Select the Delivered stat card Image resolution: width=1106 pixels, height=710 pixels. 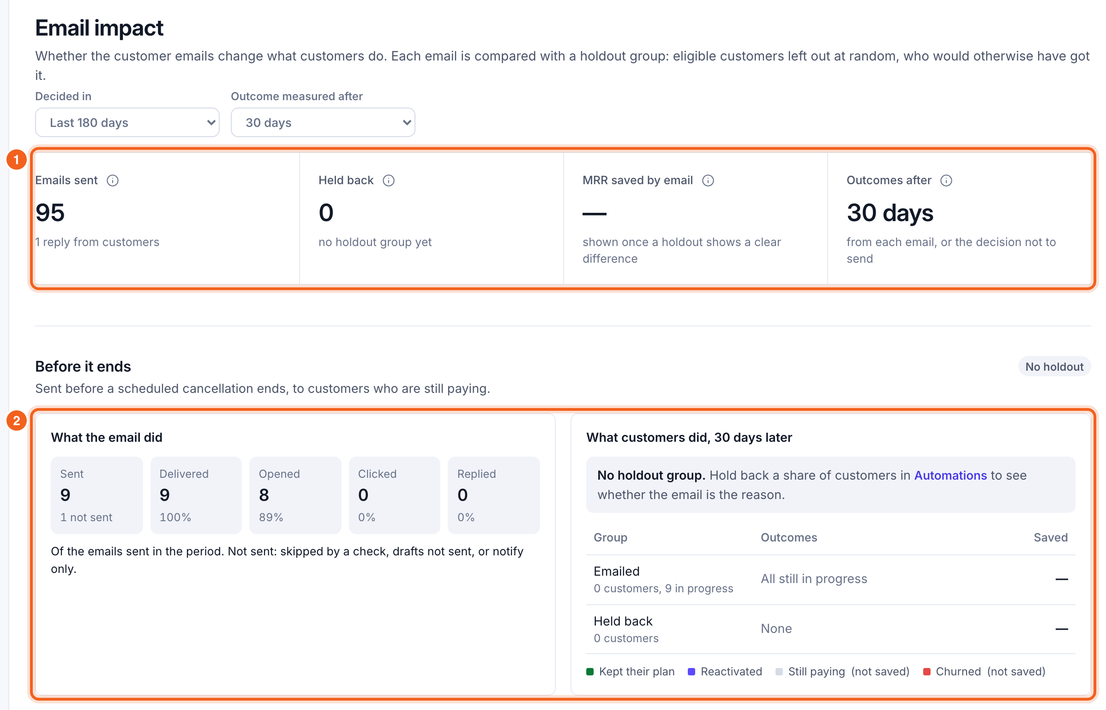(196, 495)
